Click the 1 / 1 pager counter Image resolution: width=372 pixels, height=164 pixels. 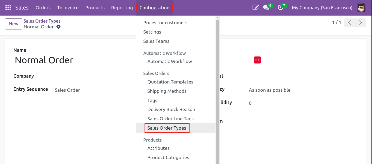(337, 23)
